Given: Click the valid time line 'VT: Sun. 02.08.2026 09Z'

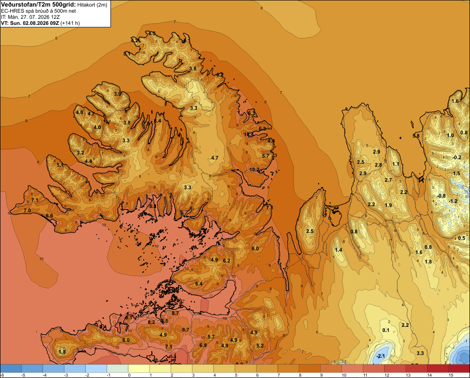Looking at the screenshot, I should (30, 23).
